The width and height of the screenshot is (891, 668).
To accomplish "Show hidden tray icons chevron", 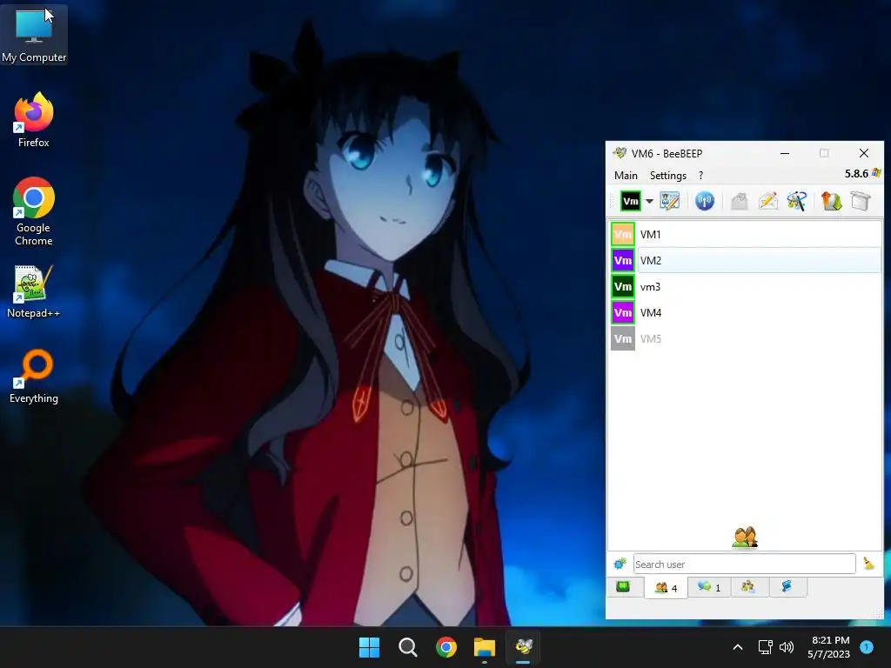I will (x=738, y=647).
